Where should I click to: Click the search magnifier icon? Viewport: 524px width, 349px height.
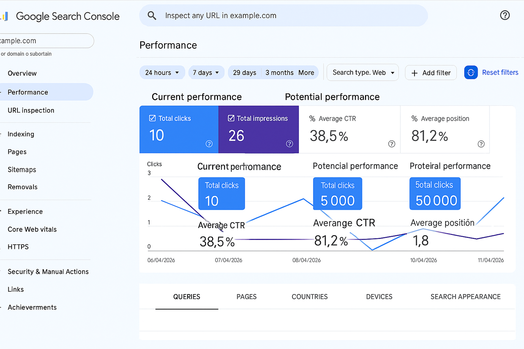(x=152, y=16)
